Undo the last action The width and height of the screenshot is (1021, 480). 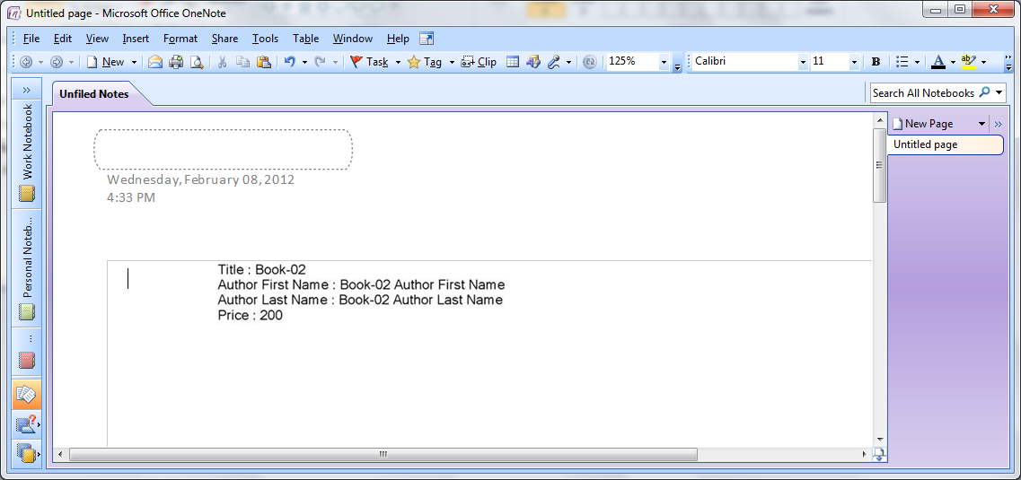tap(290, 62)
